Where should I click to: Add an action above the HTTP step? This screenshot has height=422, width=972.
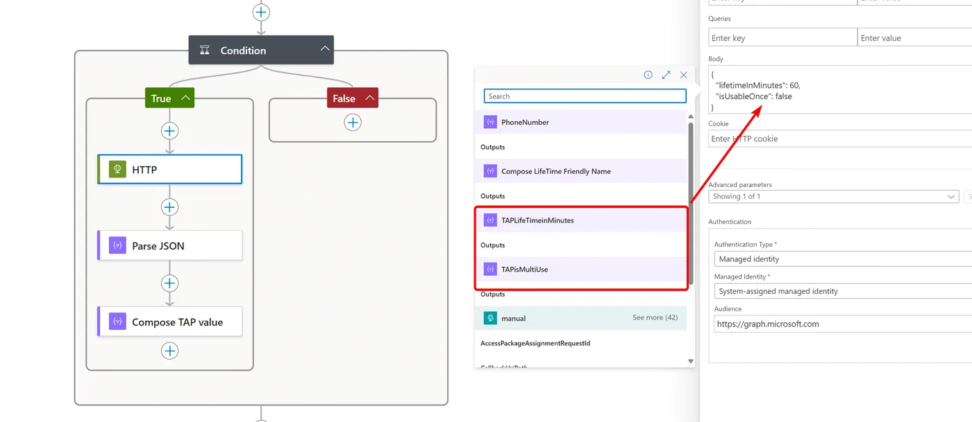[169, 131]
